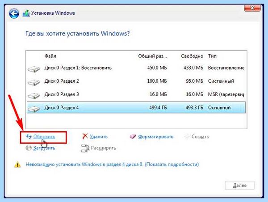Viewport: 268px width, 202px height.
Task: Open the Невозможно установить Windows warning details
Action: (x=112, y=165)
